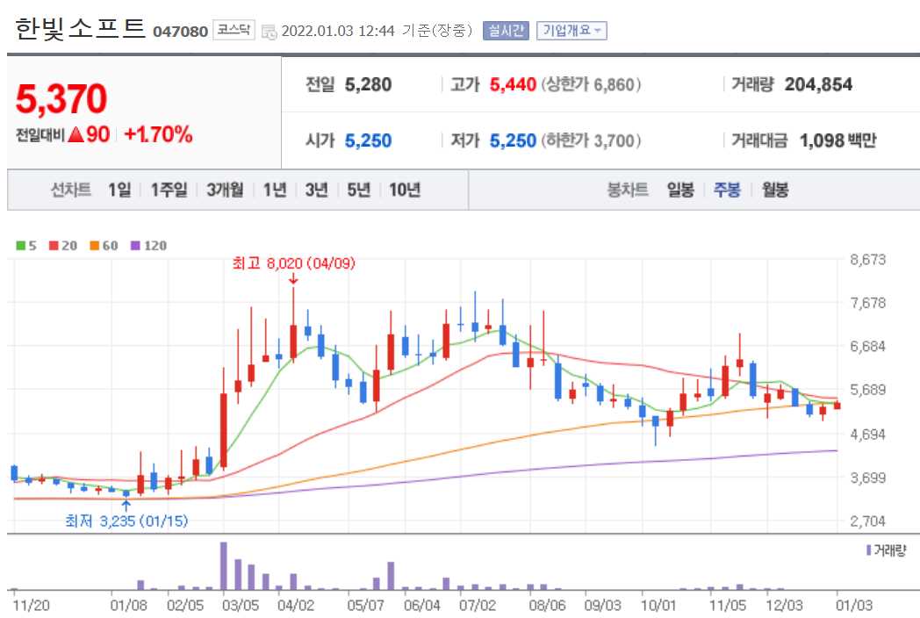Switch to the 선차트 line chart view
Viewport: 920px width, 618px height.
point(72,189)
